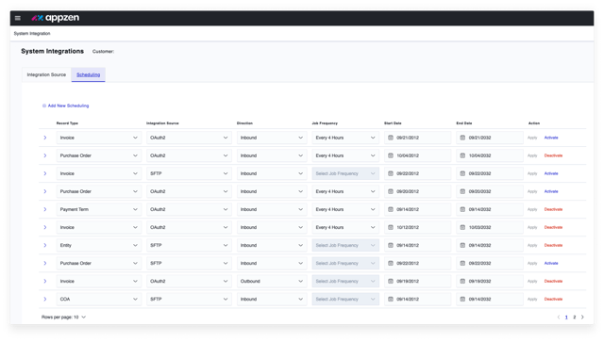Expand the Payment Term row

click(x=45, y=210)
